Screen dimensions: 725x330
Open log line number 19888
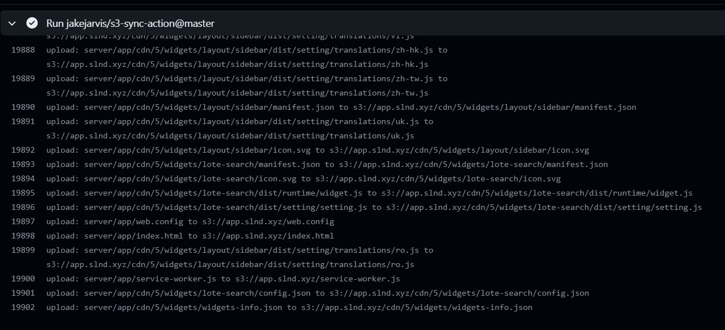point(23,50)
